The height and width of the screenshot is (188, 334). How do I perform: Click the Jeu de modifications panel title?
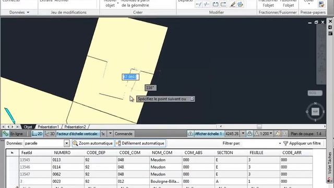coord(68,13)
